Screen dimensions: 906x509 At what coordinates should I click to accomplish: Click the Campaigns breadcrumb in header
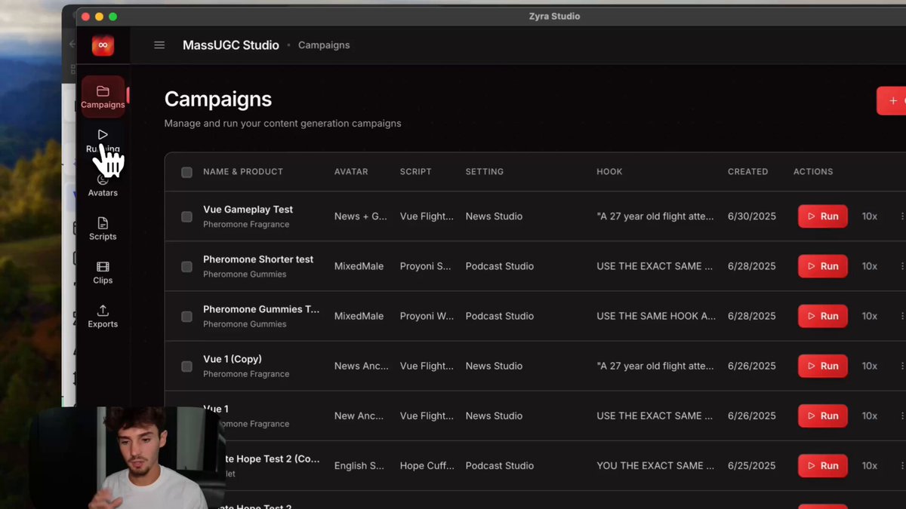pos(324,45)
